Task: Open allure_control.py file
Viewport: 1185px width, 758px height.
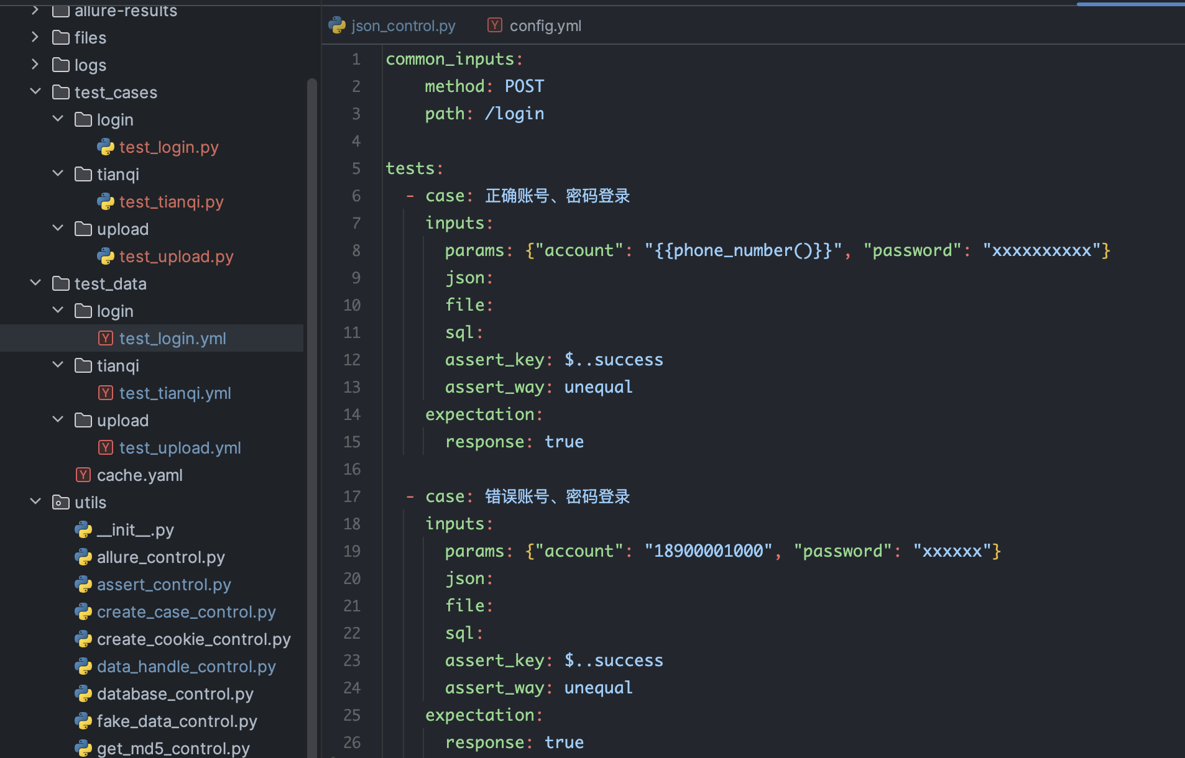Action: point(160,557)
